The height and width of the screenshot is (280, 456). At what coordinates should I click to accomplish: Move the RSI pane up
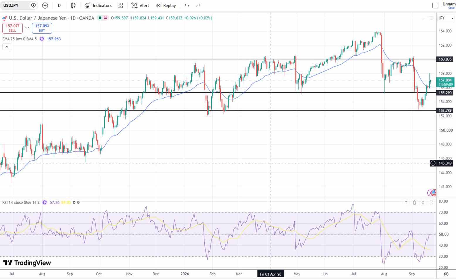406,202
